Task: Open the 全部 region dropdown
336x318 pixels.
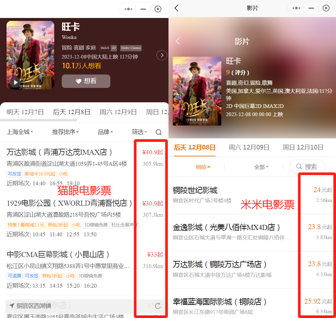Action: click(261, 167)
